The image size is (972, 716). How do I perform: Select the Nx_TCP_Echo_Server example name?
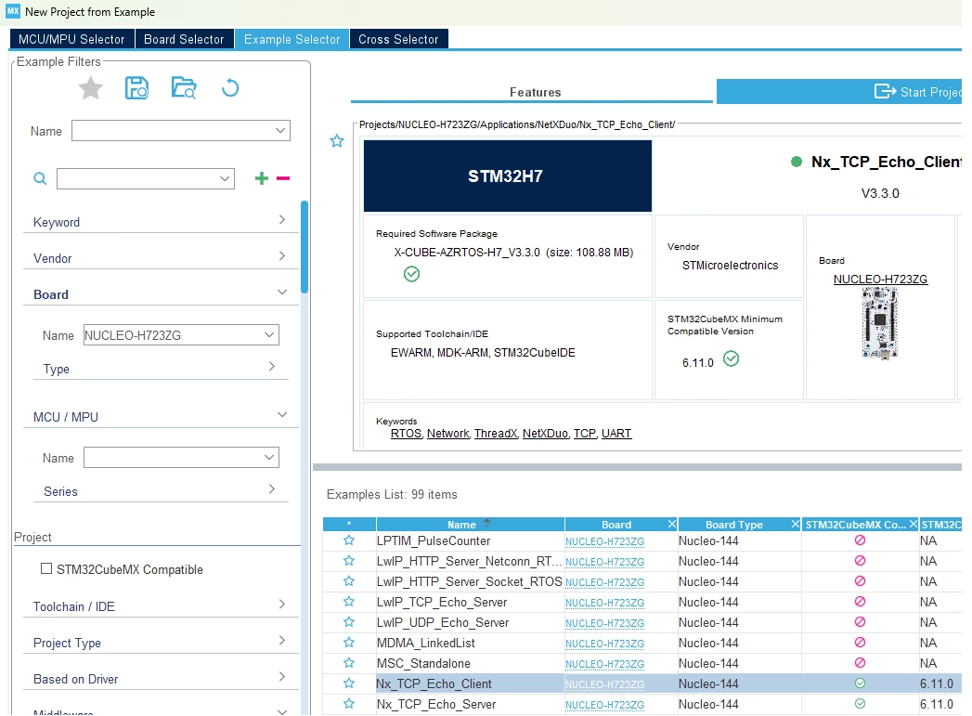tap(436, 704)
